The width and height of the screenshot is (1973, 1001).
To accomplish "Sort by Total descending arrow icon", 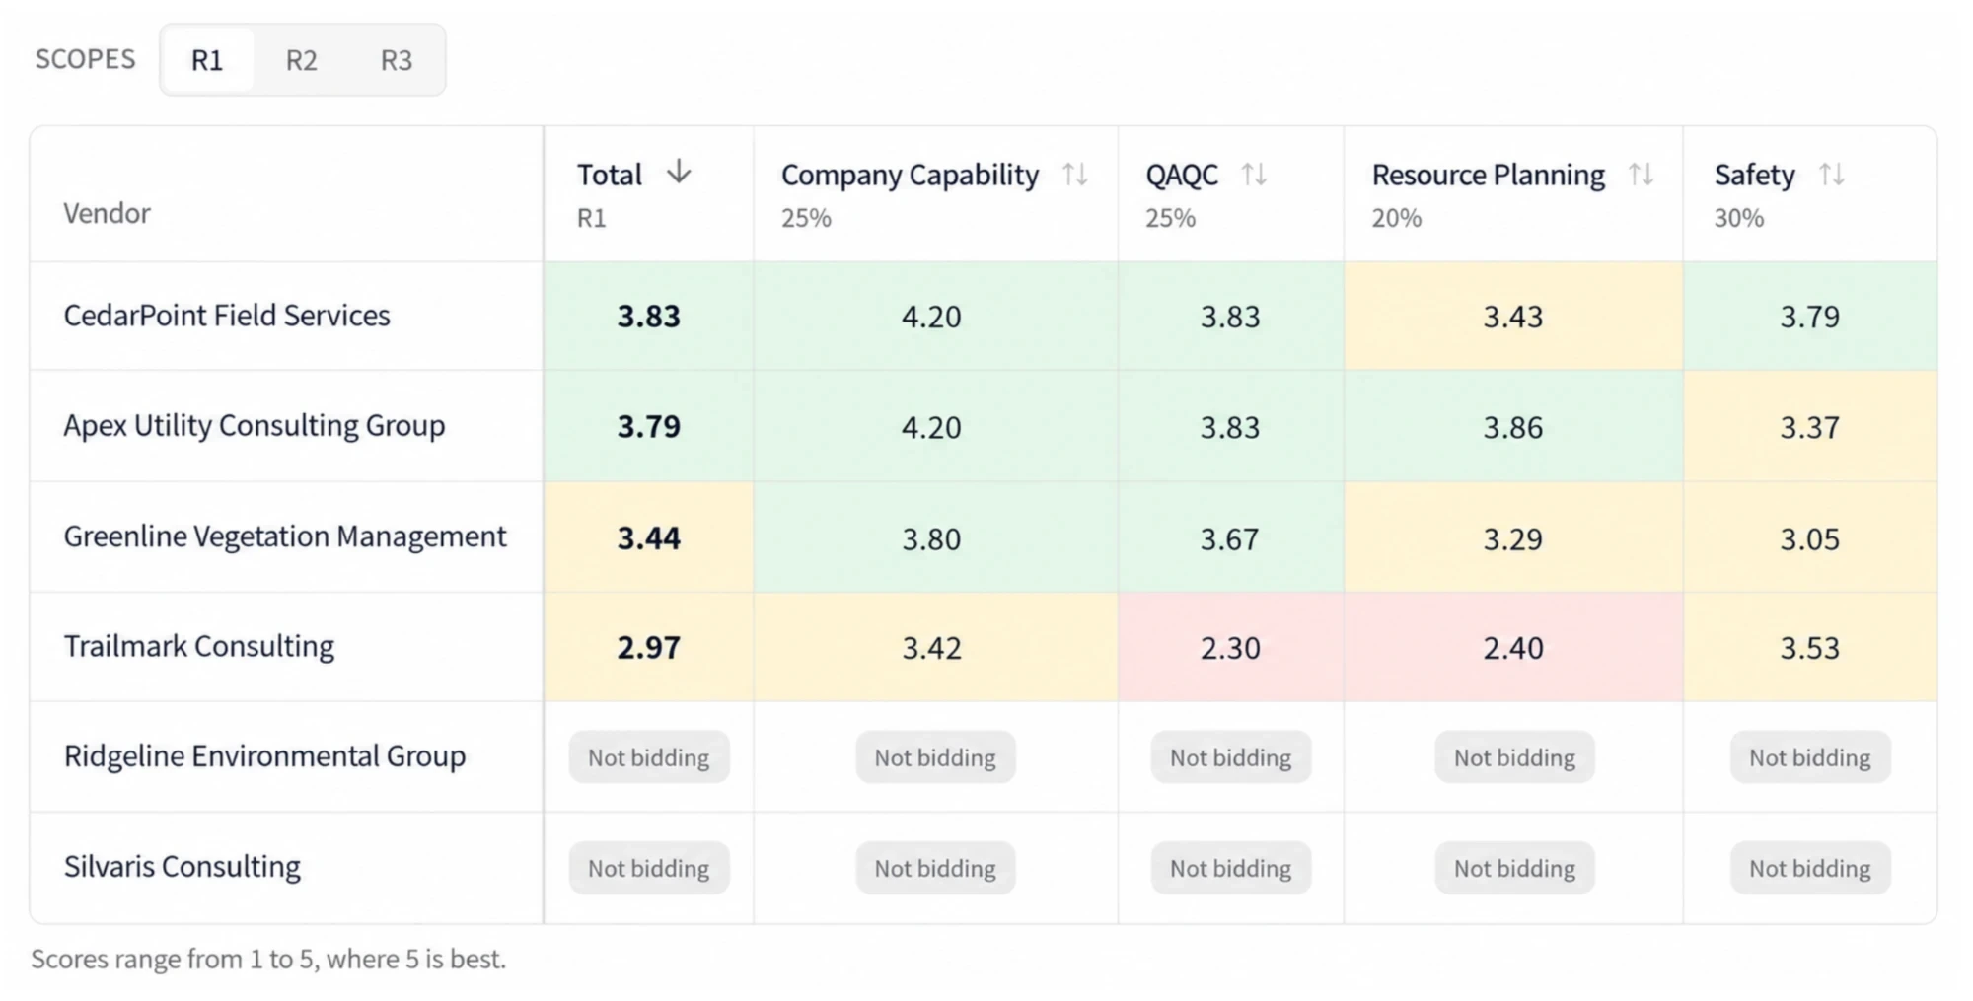I will tap(679, 173).
